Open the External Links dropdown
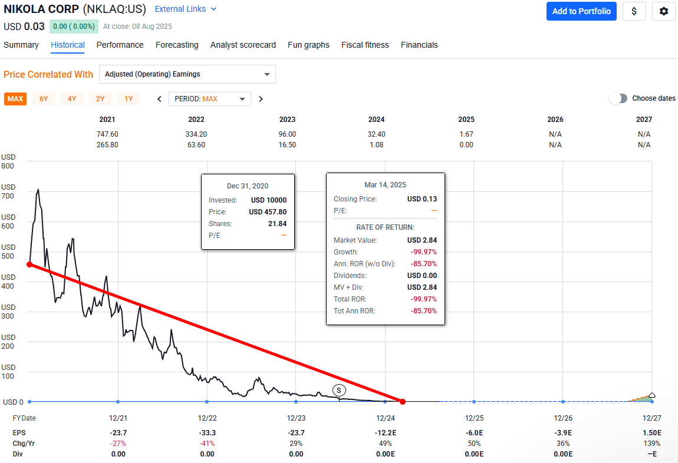This screenshot has height=463, width=678. (x=185, y=9)
